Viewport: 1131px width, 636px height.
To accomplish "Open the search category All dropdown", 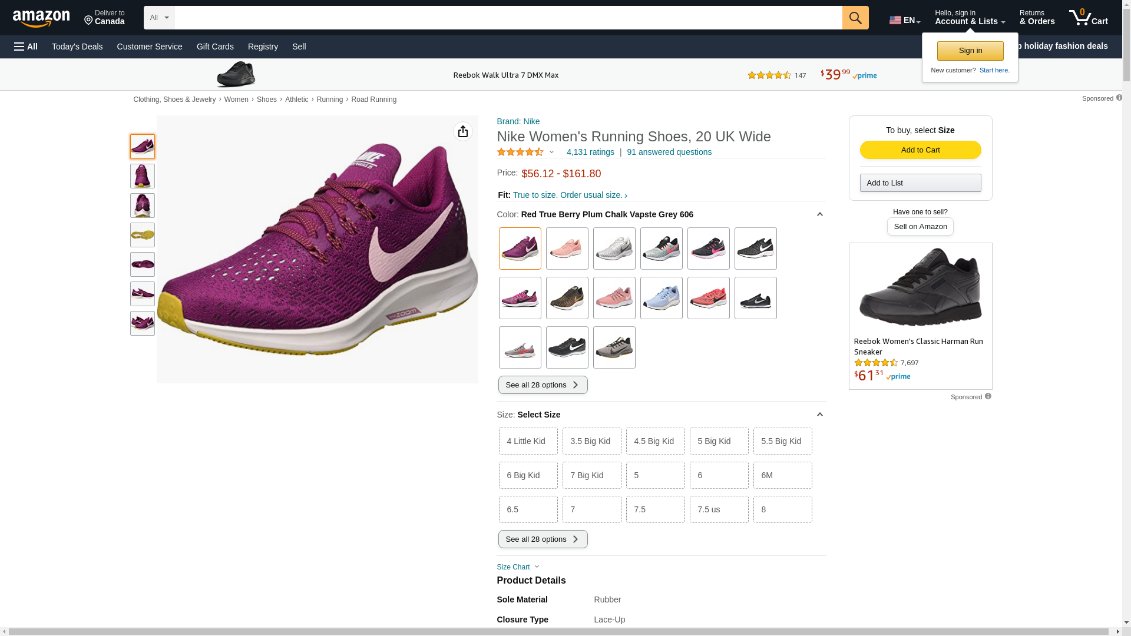I will 158,18.
